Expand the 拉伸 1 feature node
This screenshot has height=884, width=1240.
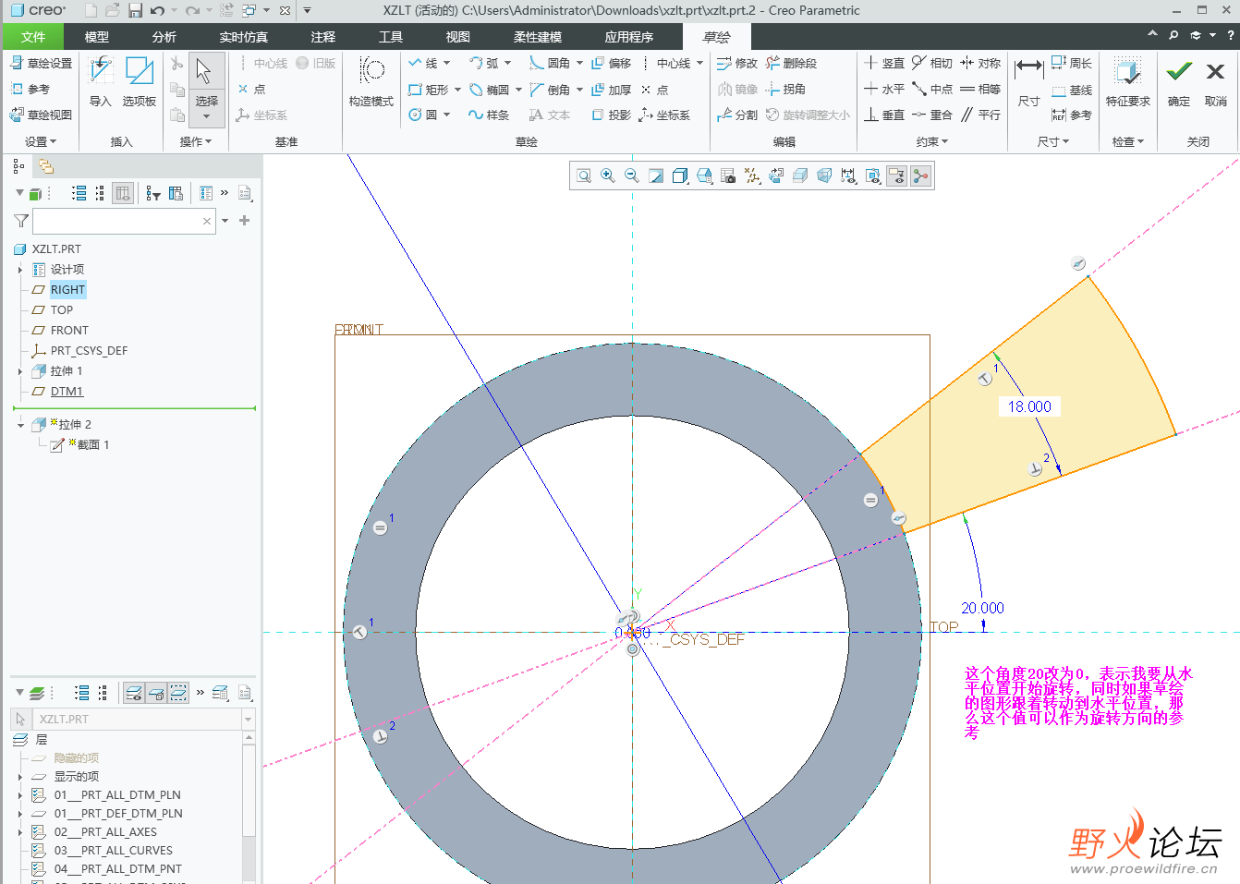(20, 371)
